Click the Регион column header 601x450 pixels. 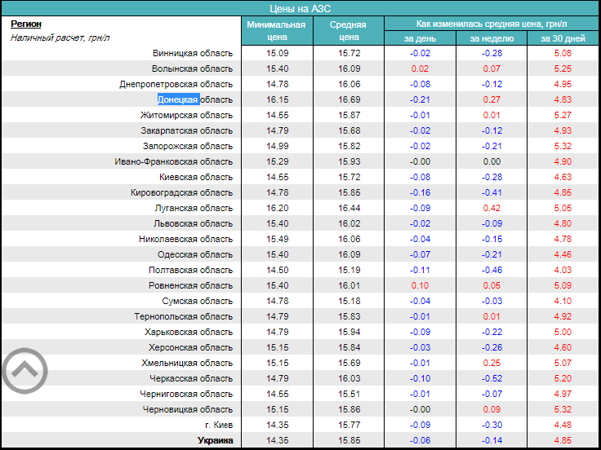pos(26,24)
